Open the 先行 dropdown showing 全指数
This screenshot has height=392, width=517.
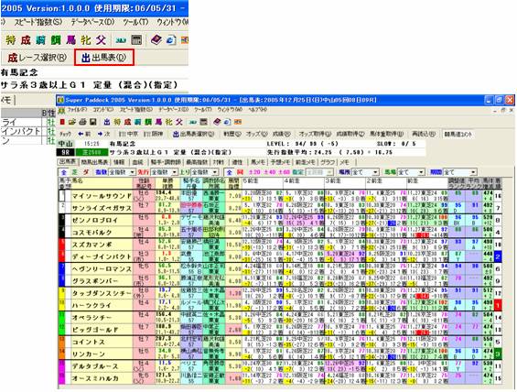point(164,172)
